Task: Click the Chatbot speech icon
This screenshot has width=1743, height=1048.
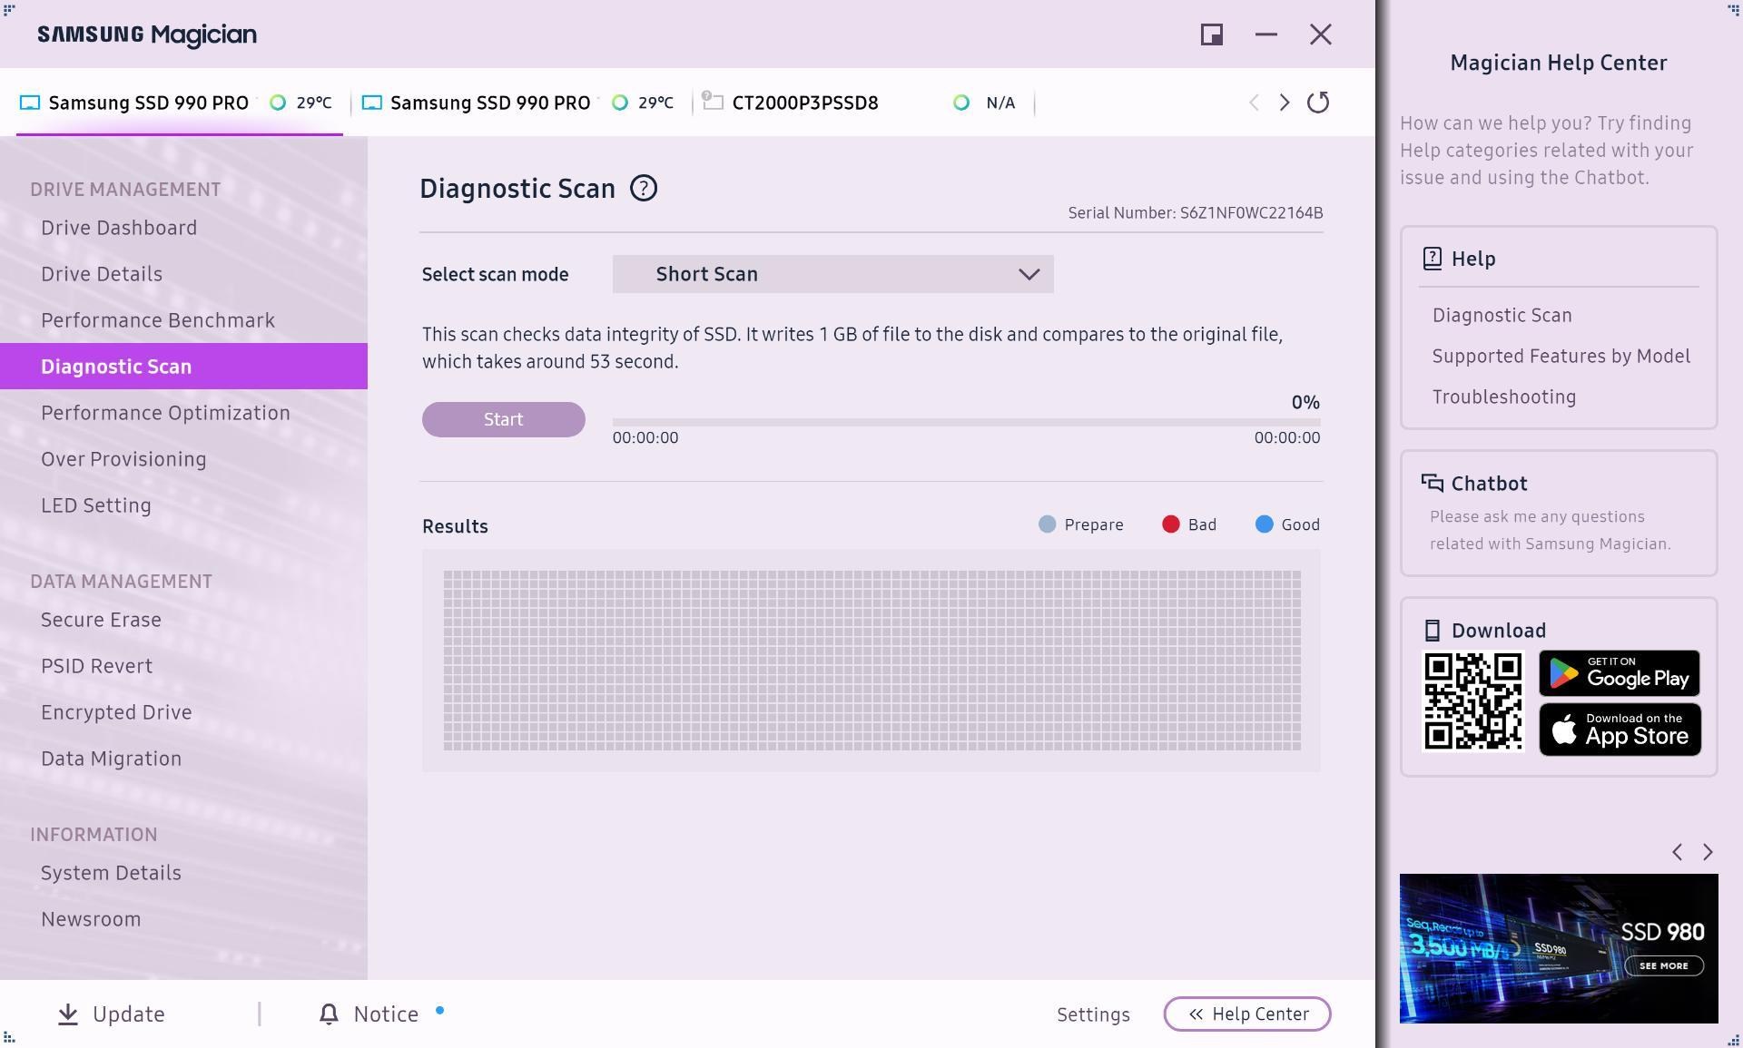Action: coord(1433,483)
